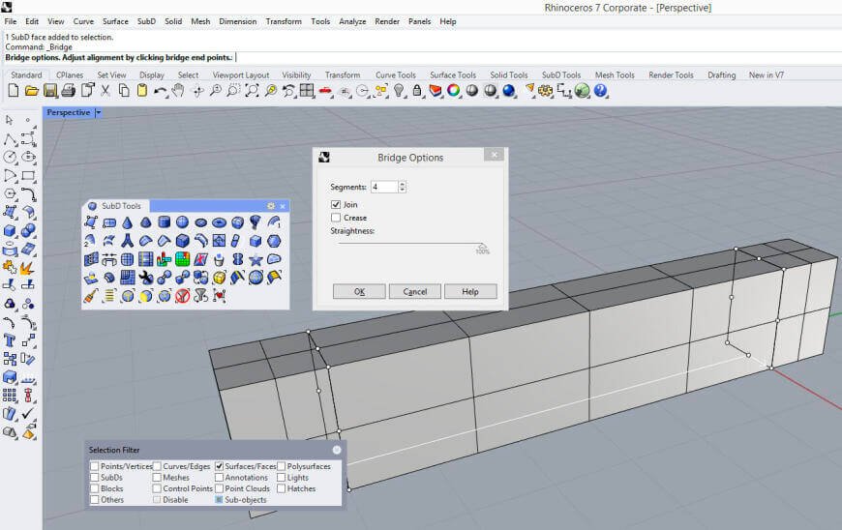Screen dimensions: 842x530
Task: Save the model using the floppy disk icon
Action: click(50, 91)
